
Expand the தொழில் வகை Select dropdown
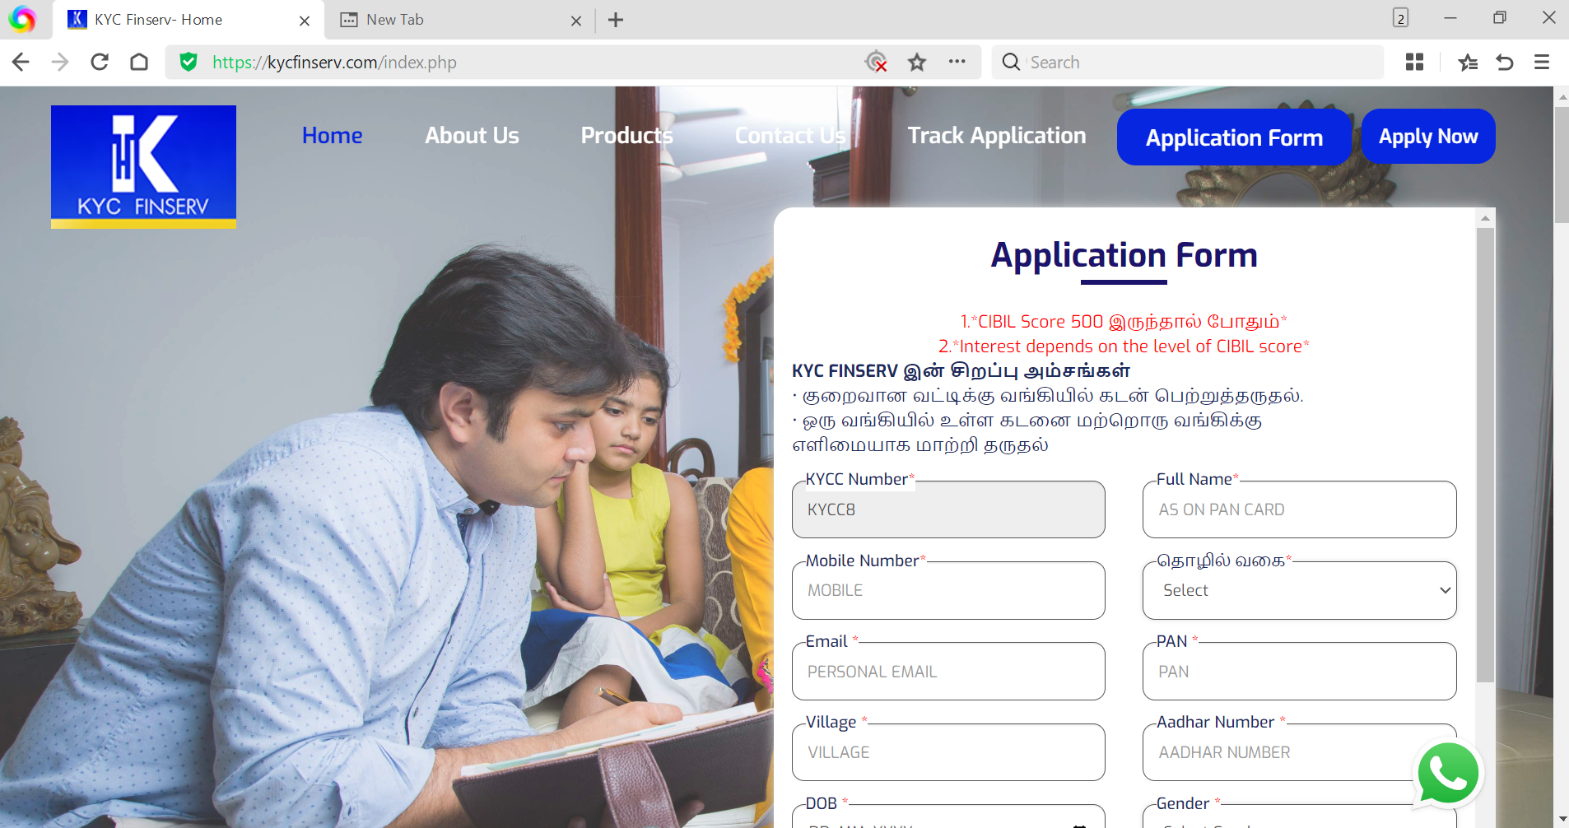tap(1298, 590)
